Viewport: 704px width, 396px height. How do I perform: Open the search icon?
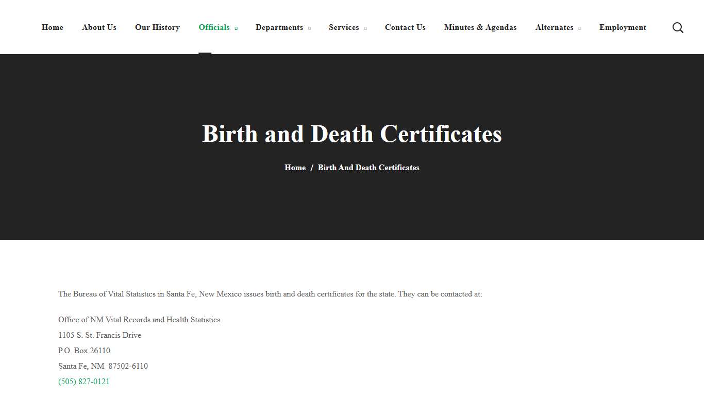click(x=678, y=27)
